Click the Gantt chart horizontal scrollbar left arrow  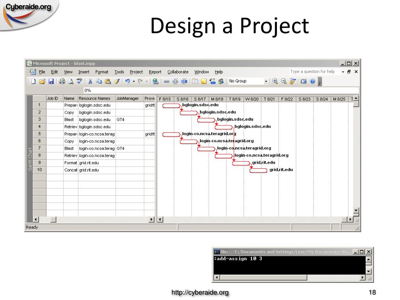tap(160, 220)
